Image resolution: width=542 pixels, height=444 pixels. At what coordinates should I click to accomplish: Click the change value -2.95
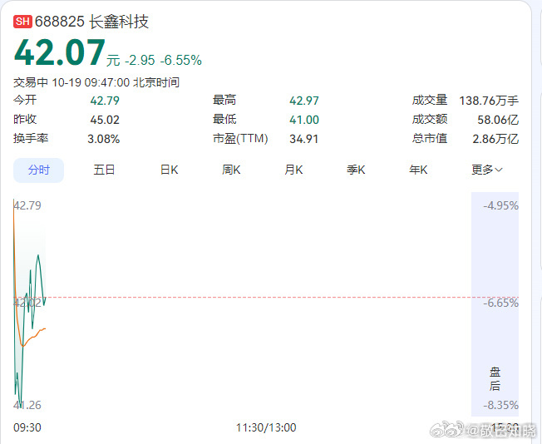pyautogui.click(x=140, y=60)
